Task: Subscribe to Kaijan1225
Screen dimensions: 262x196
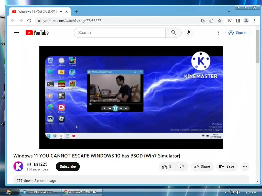Action: pyautogui.click(x=68, y=166)
